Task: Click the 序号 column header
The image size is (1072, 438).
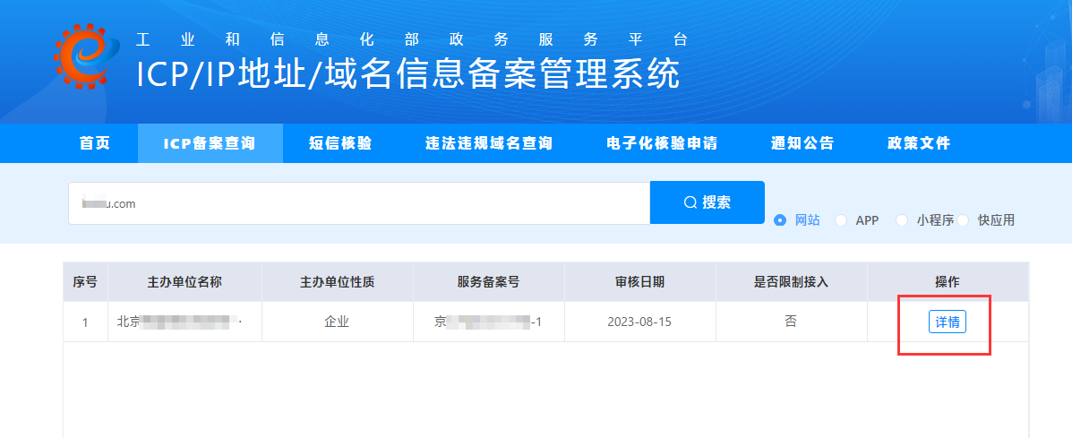Action: pos(85,281)
